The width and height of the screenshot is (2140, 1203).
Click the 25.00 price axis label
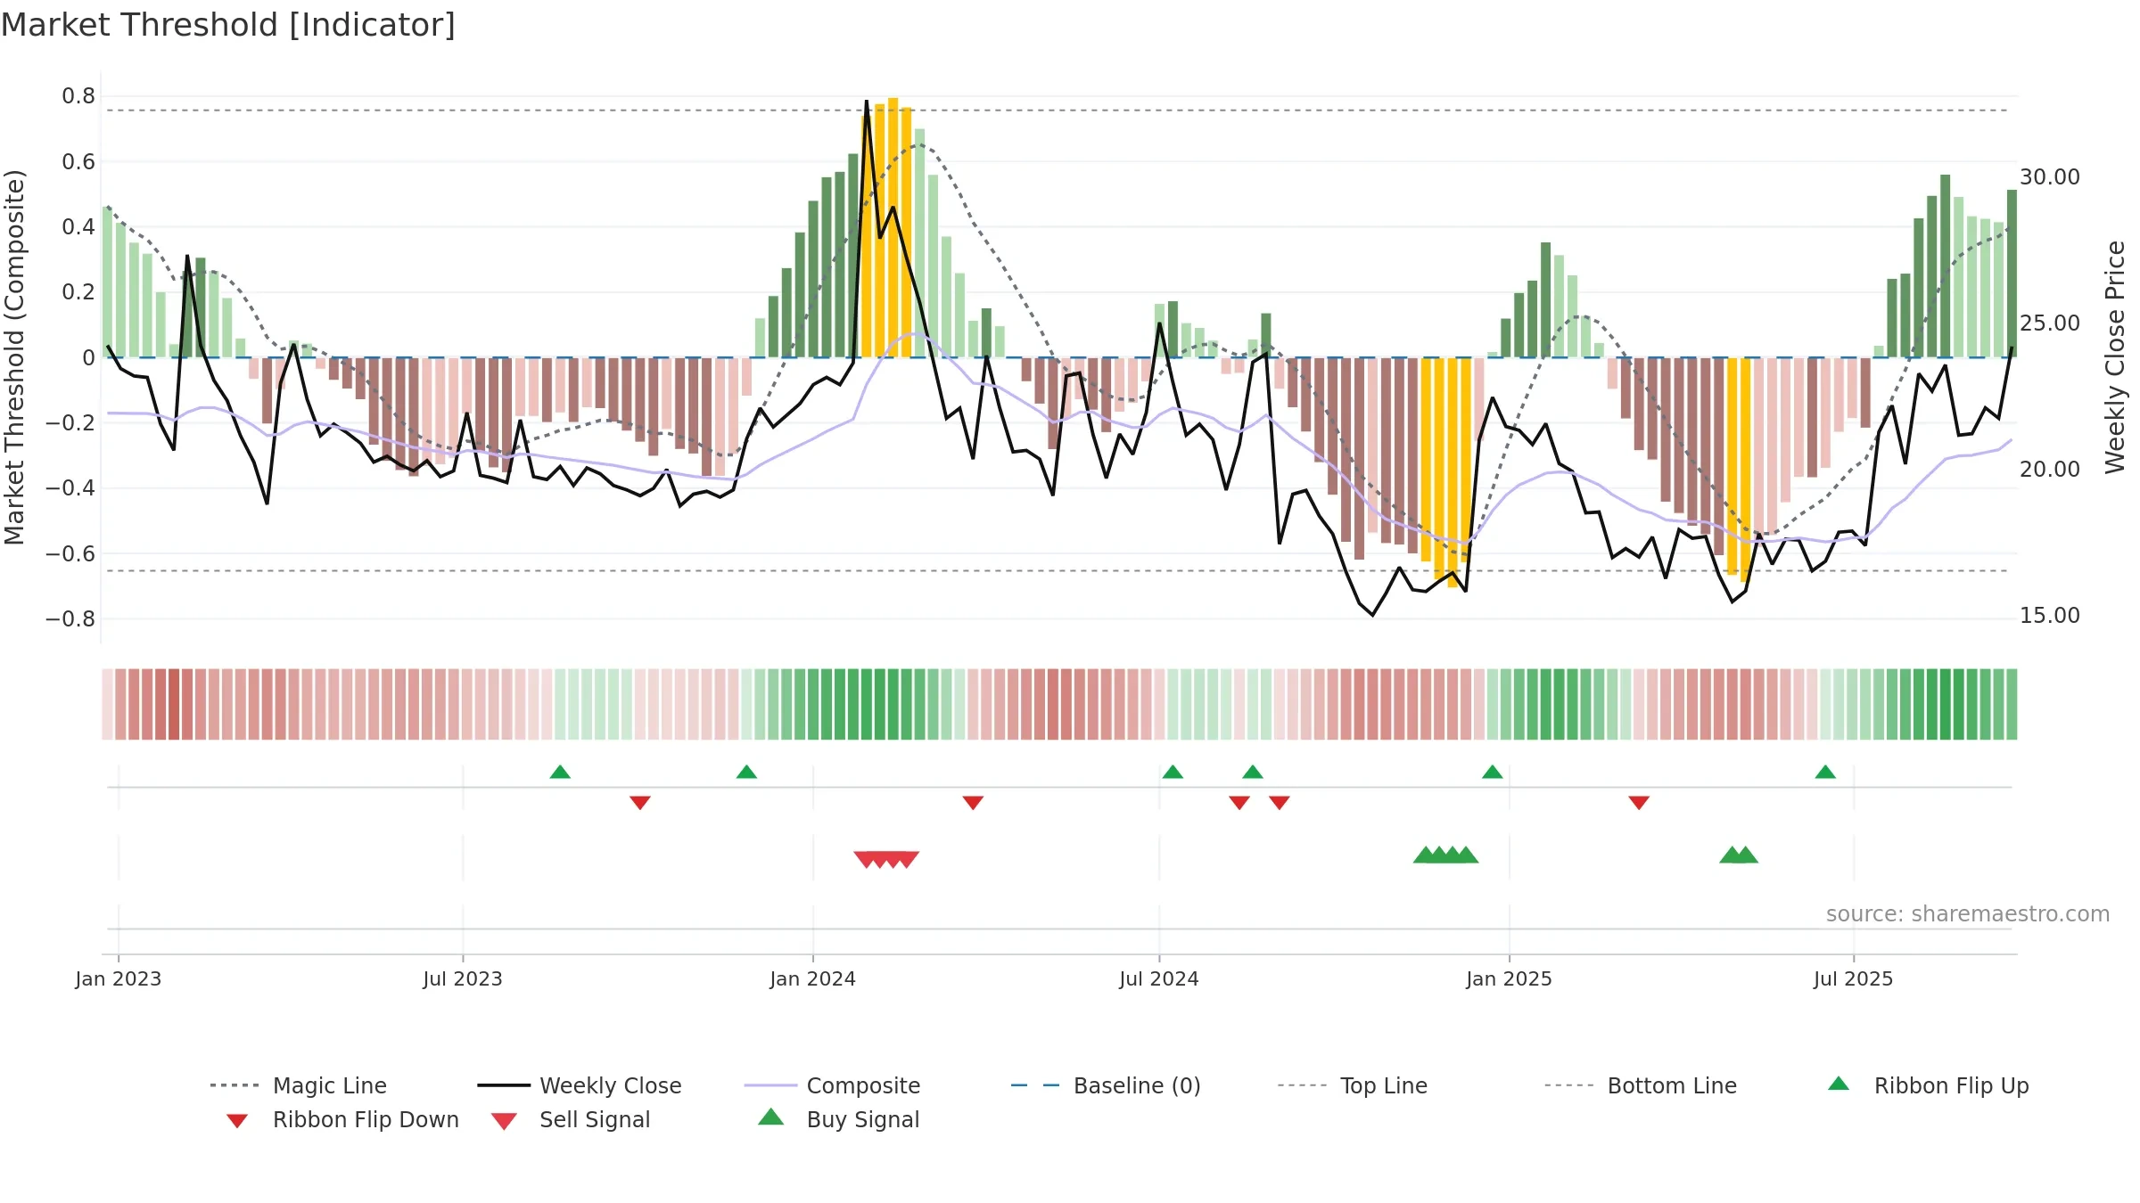2050,323
